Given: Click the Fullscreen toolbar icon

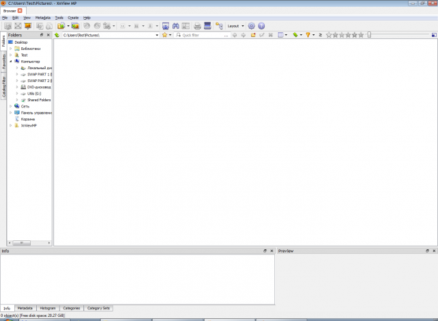Looking at the screenshot, I should pos(18,26).
